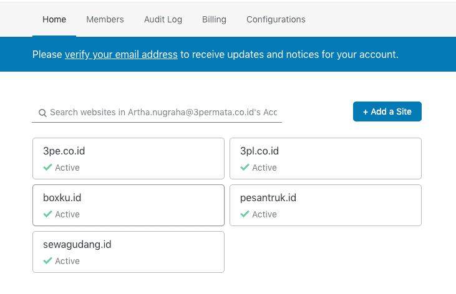Click the green checkmark on sewagudang.id

tap(47, 261)
